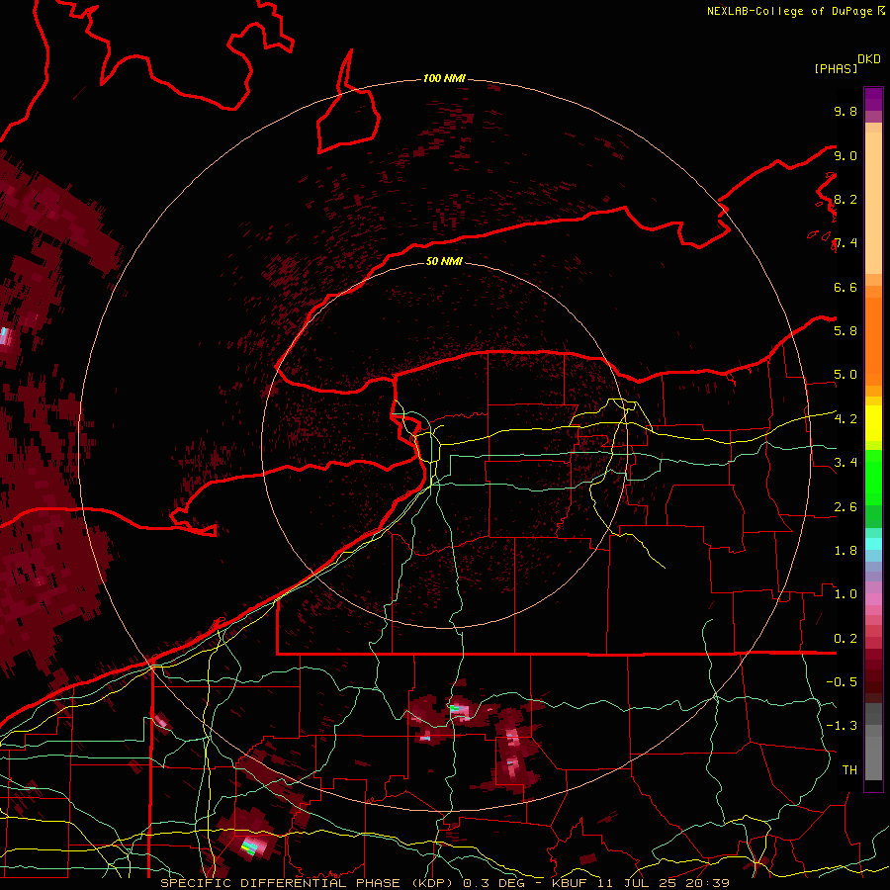Click the purple top of the color bar
The width and height of the screenshot is (890, 890).
pos(873,99)
